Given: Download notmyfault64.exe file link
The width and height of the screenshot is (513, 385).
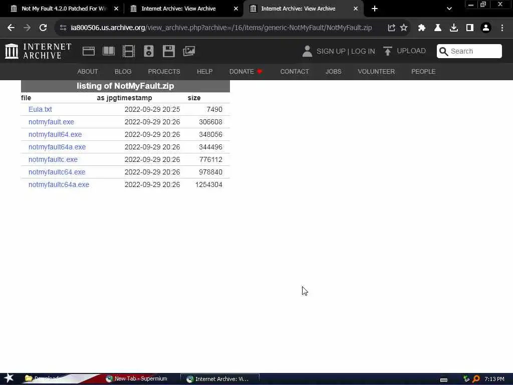Looking at the screenshot, I should [x=55, y=134].
